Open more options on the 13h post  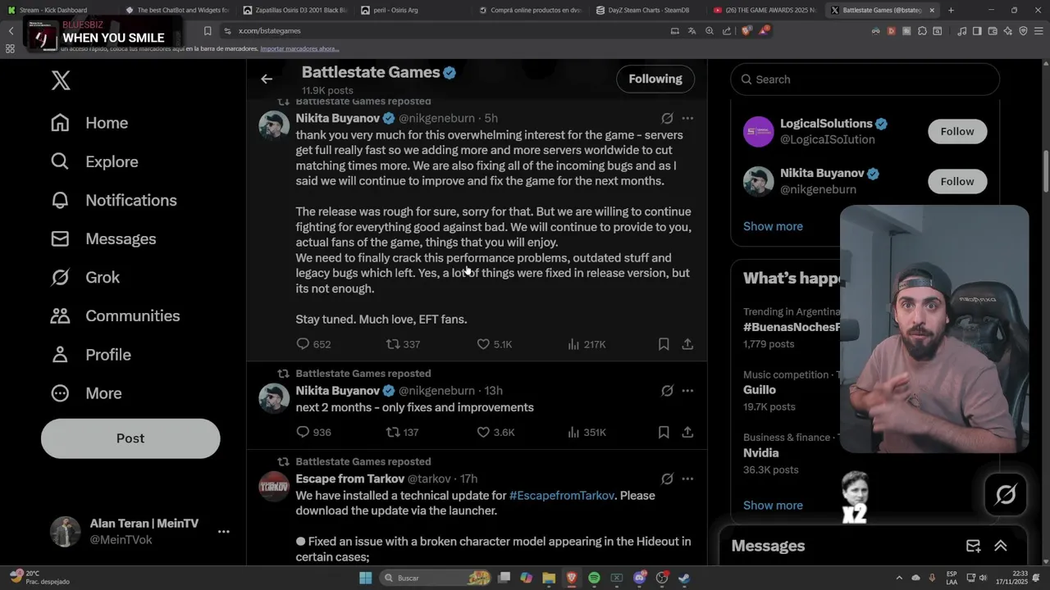pos(687,391)
